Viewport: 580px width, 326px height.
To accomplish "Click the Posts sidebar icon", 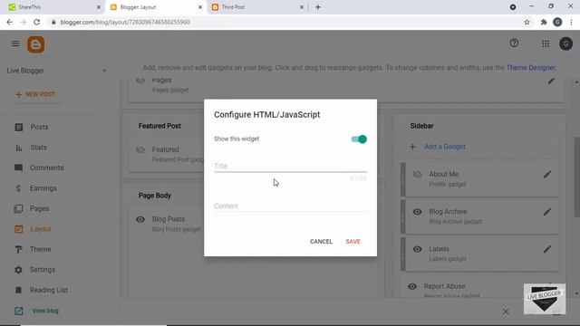I will pyautogui.click(x=18, y=127).
